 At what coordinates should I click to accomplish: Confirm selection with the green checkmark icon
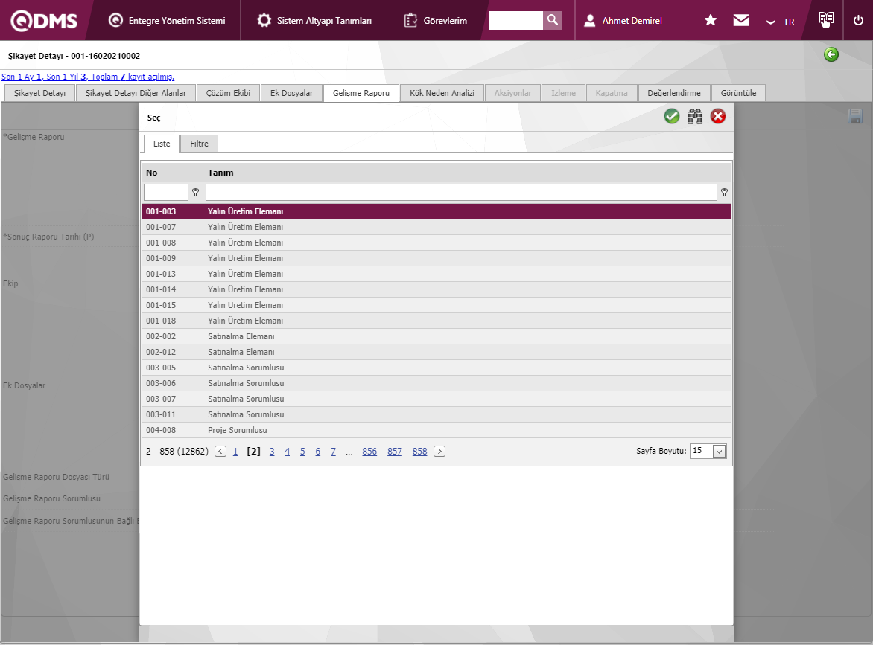[x=671, y=116]
